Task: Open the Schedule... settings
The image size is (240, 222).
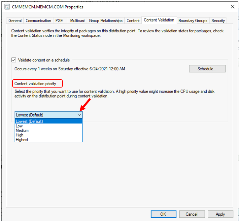Action: click(207, 69)
